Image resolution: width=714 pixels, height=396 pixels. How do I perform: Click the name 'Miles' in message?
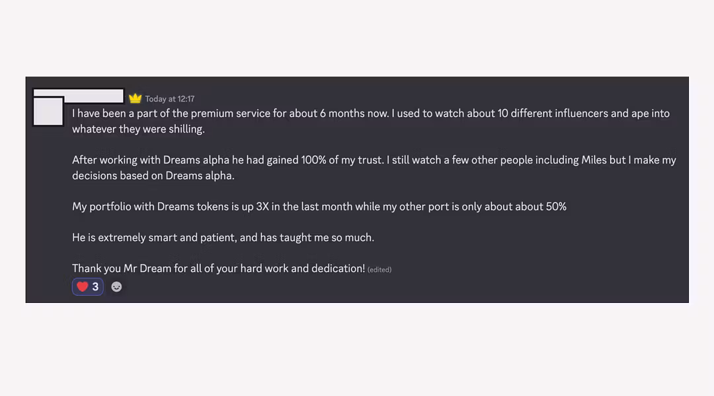click(x=594, y=160)
